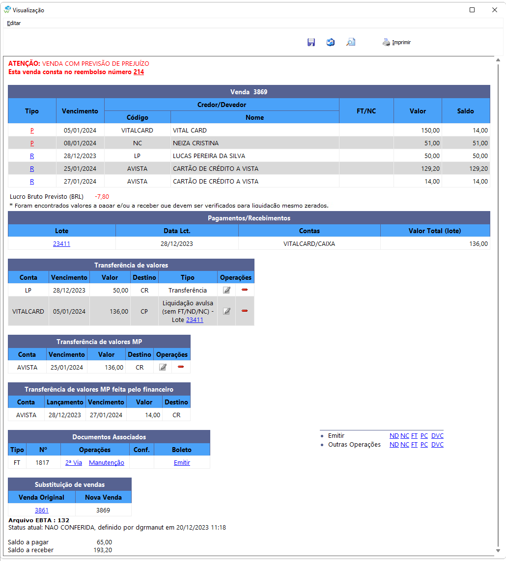Edit the VITALCARD liquidação avulsa transfer
Image resolution: width=506 pixels, height=561 pixels.
point(226,311)
